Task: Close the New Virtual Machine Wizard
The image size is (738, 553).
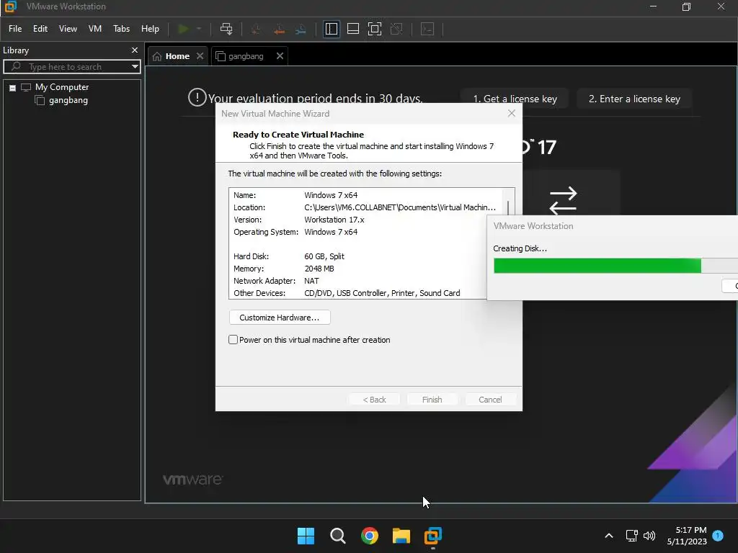Action: click(x=512, y=113)
